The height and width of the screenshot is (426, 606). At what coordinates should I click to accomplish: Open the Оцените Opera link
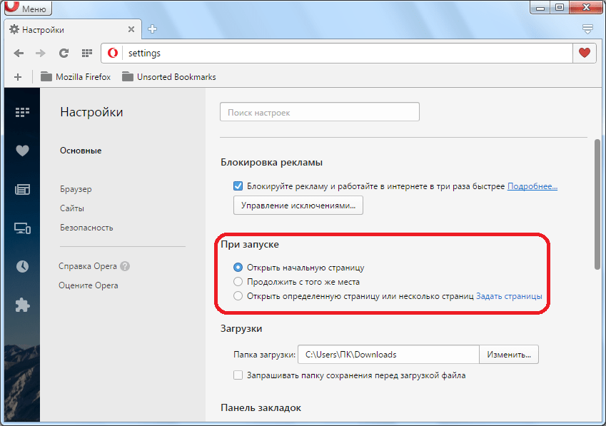(x=89, y=285)
